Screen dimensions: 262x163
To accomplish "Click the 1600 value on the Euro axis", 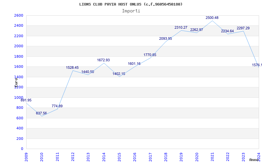I will point(19,67).
